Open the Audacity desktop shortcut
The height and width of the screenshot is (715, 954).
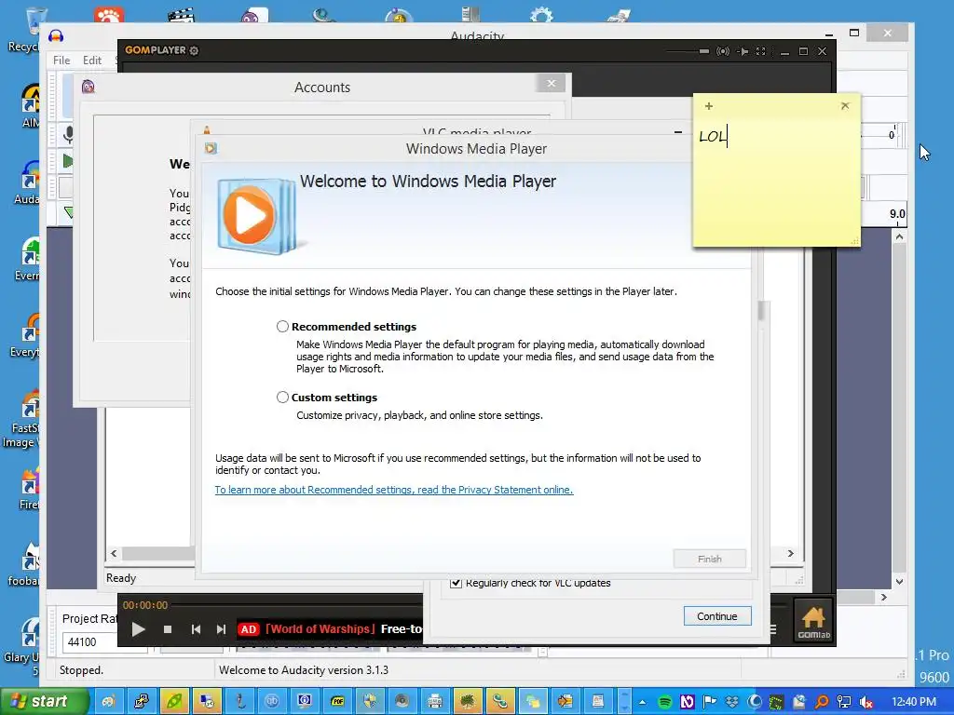click(x=26, y=182)
